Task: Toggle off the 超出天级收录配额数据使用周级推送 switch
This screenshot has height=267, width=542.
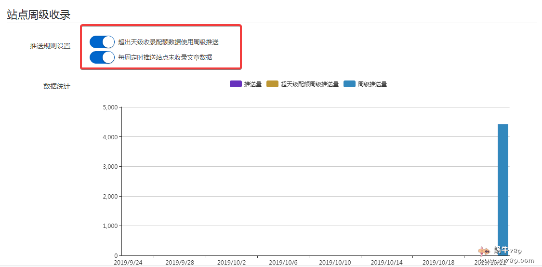Action: click(x=102, y=42)
